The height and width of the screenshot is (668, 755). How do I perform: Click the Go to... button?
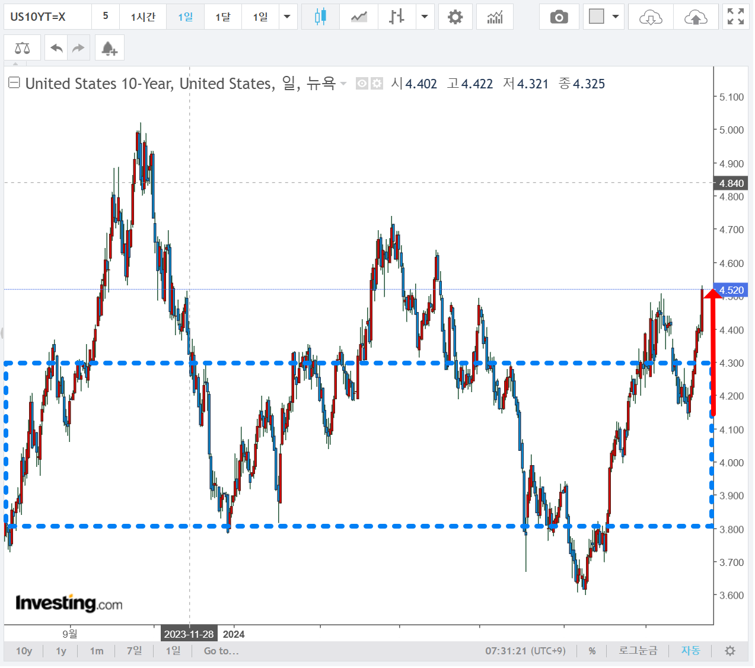221,651
